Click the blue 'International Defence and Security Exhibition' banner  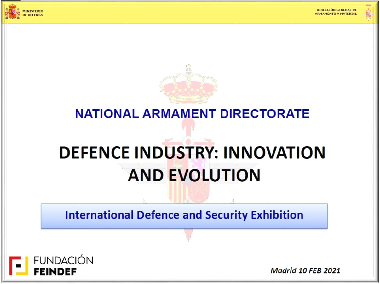point(184,216)
